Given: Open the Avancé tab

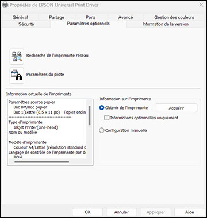Looking at the screenshot, I should point(125,17).
